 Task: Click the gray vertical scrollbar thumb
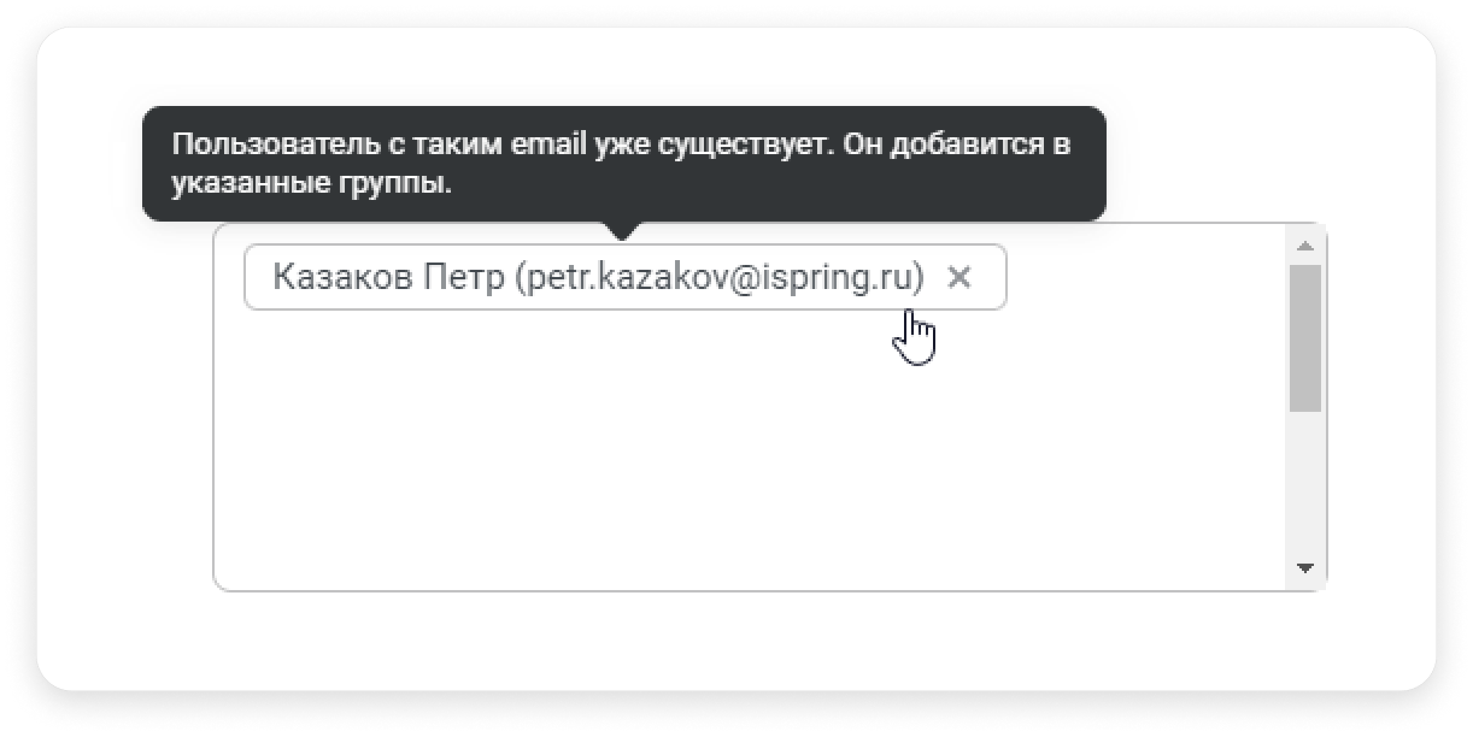click(1305, 338)
